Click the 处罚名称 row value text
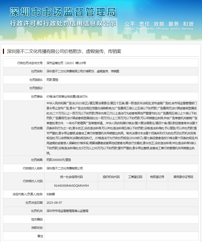This screenshot has height=242, width=202. tap(83, 71)
